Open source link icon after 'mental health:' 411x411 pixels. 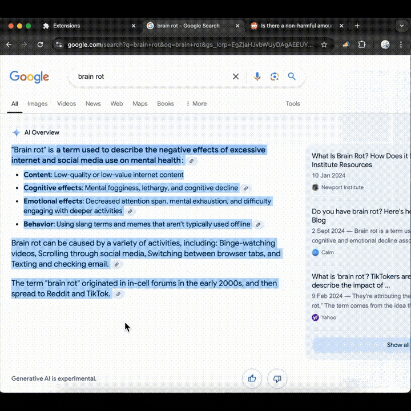point(191,161)
